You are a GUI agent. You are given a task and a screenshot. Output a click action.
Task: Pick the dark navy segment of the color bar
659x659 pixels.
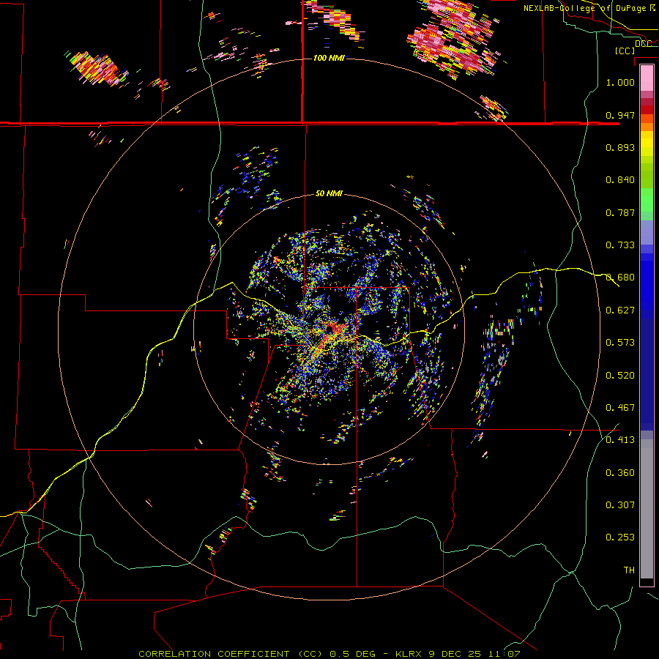647,374
